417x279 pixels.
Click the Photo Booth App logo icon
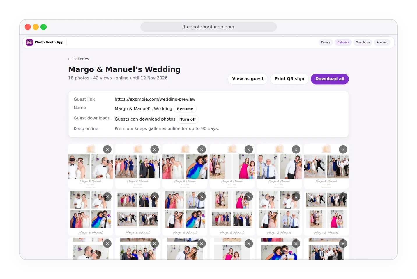[x=29, y=42]
